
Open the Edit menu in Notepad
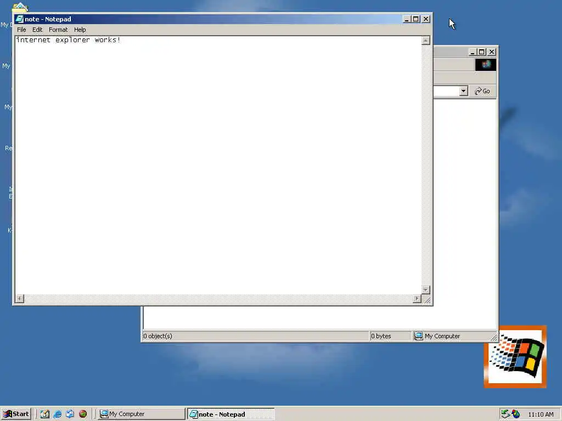(37, 30)
